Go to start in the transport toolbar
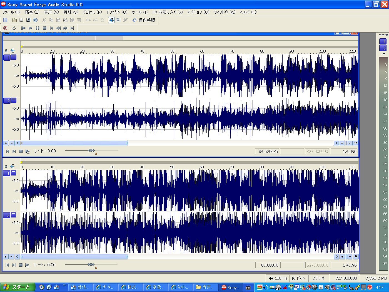The width and height of the screenshot is (389, 292). coord(51,28)
